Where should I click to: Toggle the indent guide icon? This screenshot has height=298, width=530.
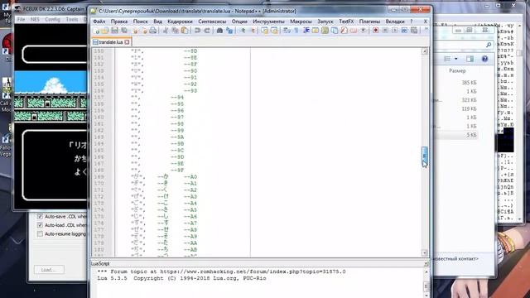click(x=306, y=31)
